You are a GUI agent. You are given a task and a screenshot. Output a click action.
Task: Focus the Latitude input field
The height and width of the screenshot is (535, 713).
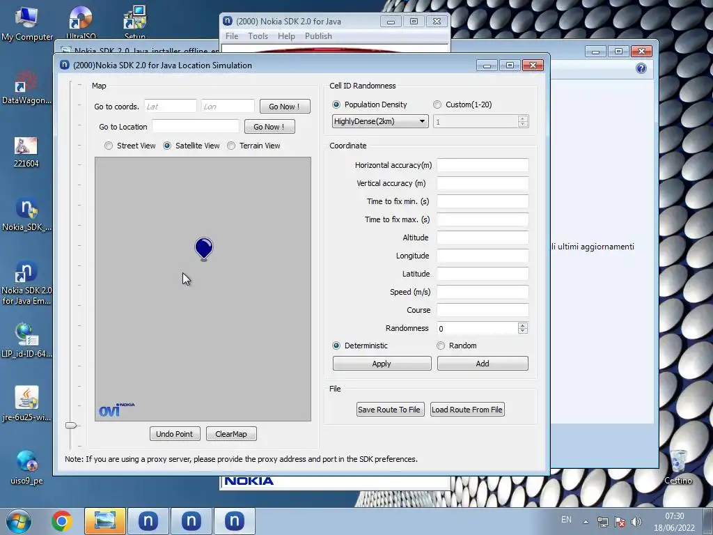pyautogui.click(x=483, y=274)
